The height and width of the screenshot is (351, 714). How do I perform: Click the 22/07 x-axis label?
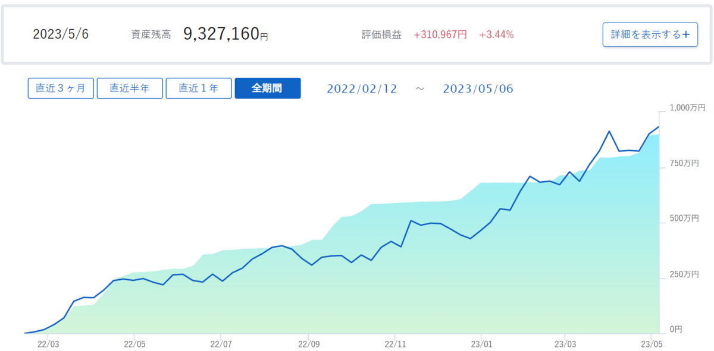(x=221, y=344)
